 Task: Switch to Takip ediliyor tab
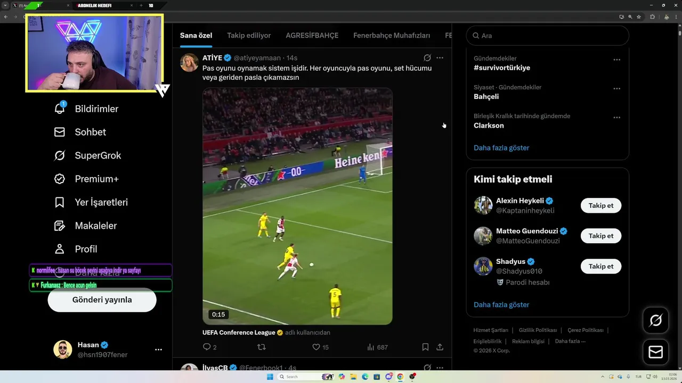tap(249, 36)
